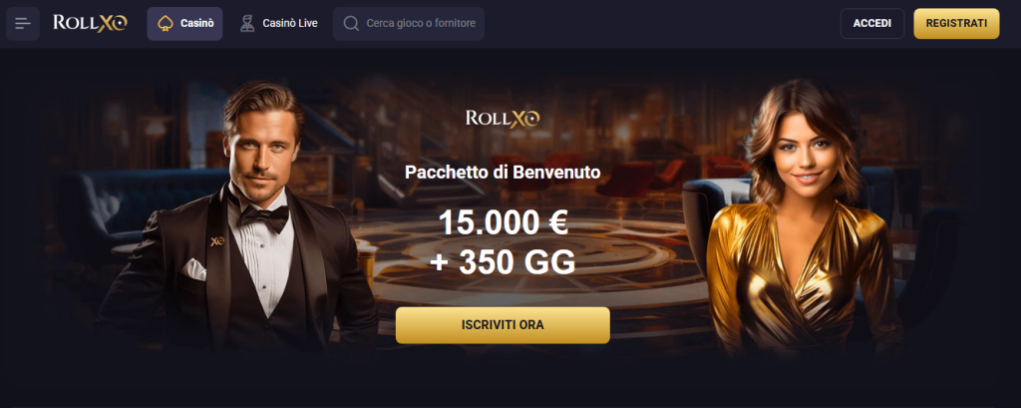1021x408 pixels.
Task: Open the hamburger side menu
Action: click(23, 24)
